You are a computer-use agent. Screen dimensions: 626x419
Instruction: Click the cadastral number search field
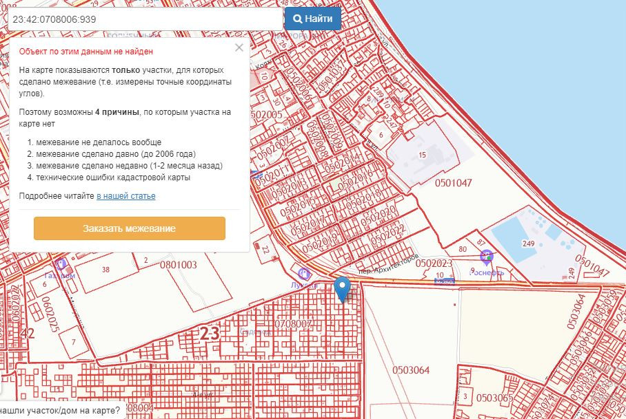(x=145, y=19)
